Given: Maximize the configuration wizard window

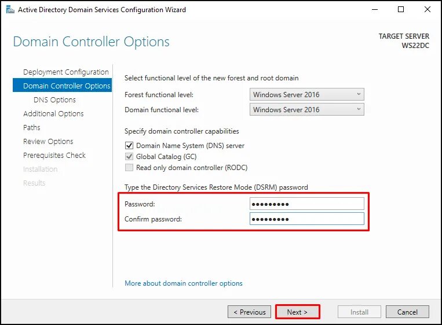Looking at the screenshot, I should (400, 10).
